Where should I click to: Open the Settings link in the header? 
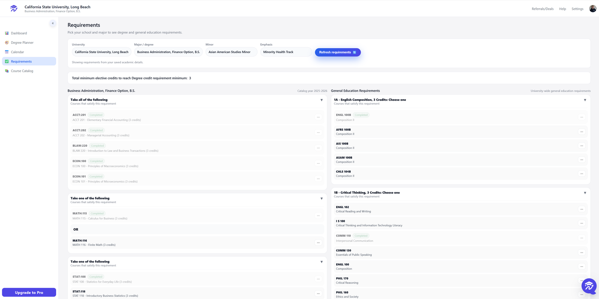click(x=577, y=9)
